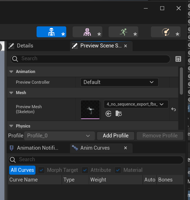The width and height of the screenshot is (190, 200).
Task: Toggle the Material curve filter checkbox
Action: click(x=118, y=170)
